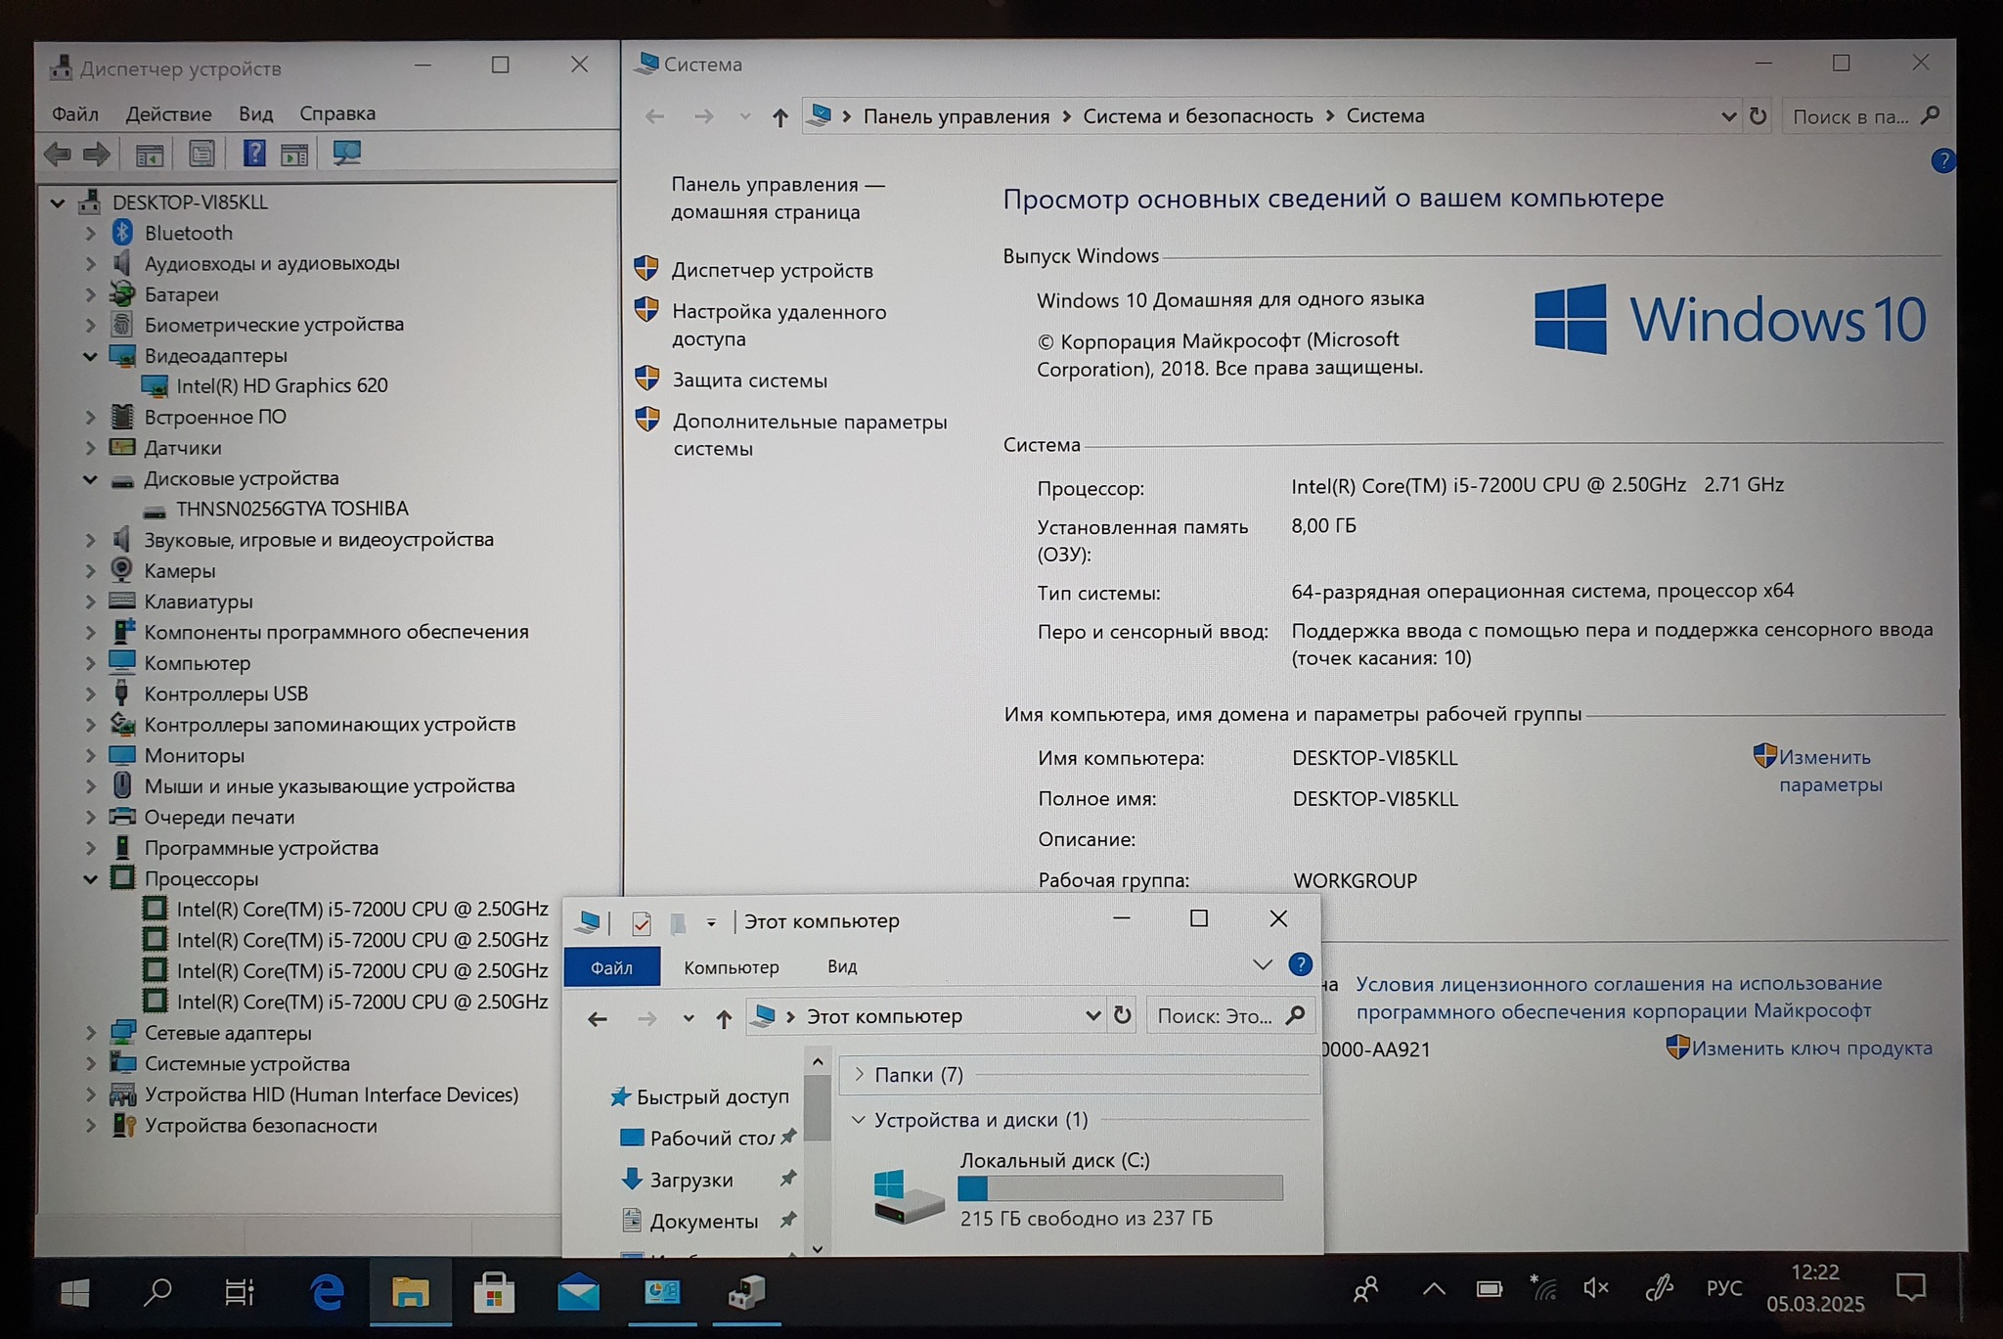Click the scan for hardware changes monitor icon
Screen dimensions: 2003x1339
point(346,154)
